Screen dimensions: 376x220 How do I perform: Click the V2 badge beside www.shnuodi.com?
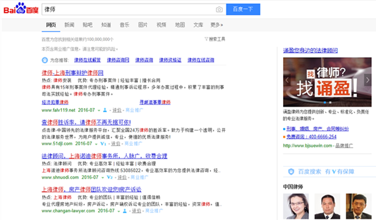[110, 177]
